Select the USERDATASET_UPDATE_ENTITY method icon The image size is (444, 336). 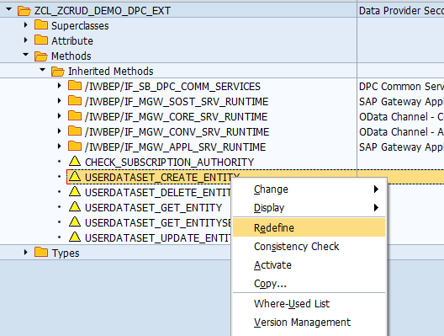point(75,237)
